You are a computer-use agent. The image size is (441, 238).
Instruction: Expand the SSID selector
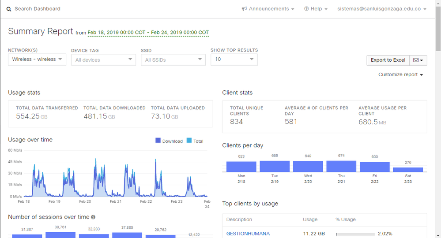coord(173,59)
